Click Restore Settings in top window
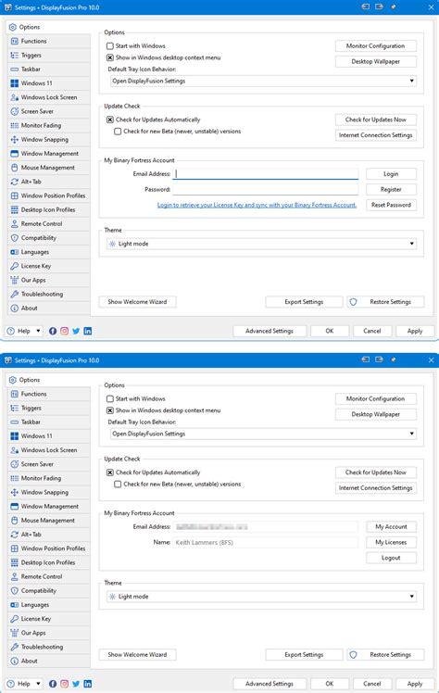The height and width of the screenshot is (693, 439). (385, 302)
